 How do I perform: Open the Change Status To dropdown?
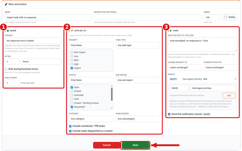coord(220,68)
